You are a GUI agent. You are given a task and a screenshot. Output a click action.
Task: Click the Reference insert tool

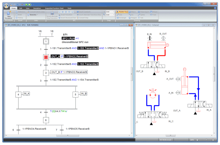pyautogui.click(x=20, y=12)
